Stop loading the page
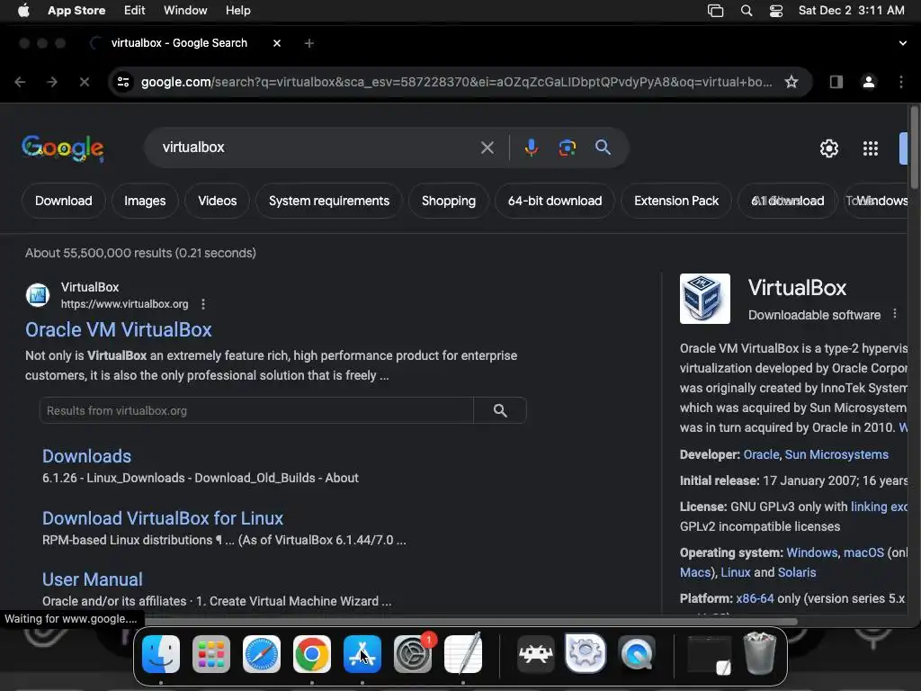The height and width of the screenshot is (691, 921). [85, 82]
